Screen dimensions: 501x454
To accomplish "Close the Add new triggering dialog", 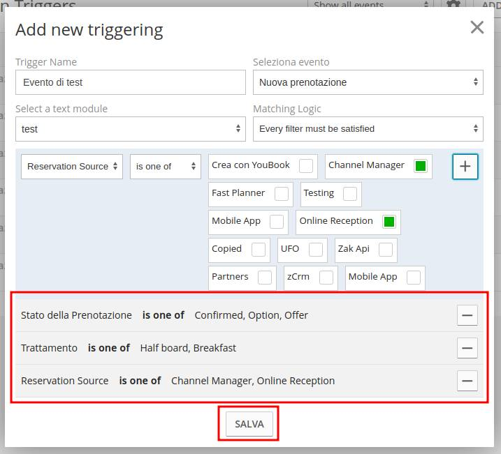I will tap(477, 27).
